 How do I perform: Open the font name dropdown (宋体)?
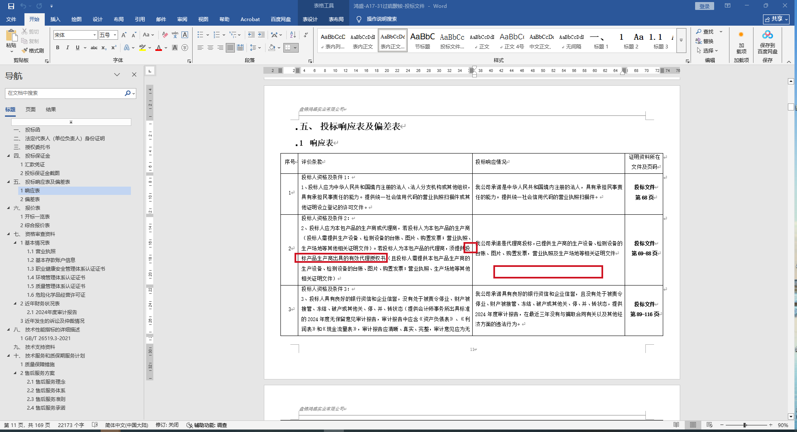click(x=95, y=35)
